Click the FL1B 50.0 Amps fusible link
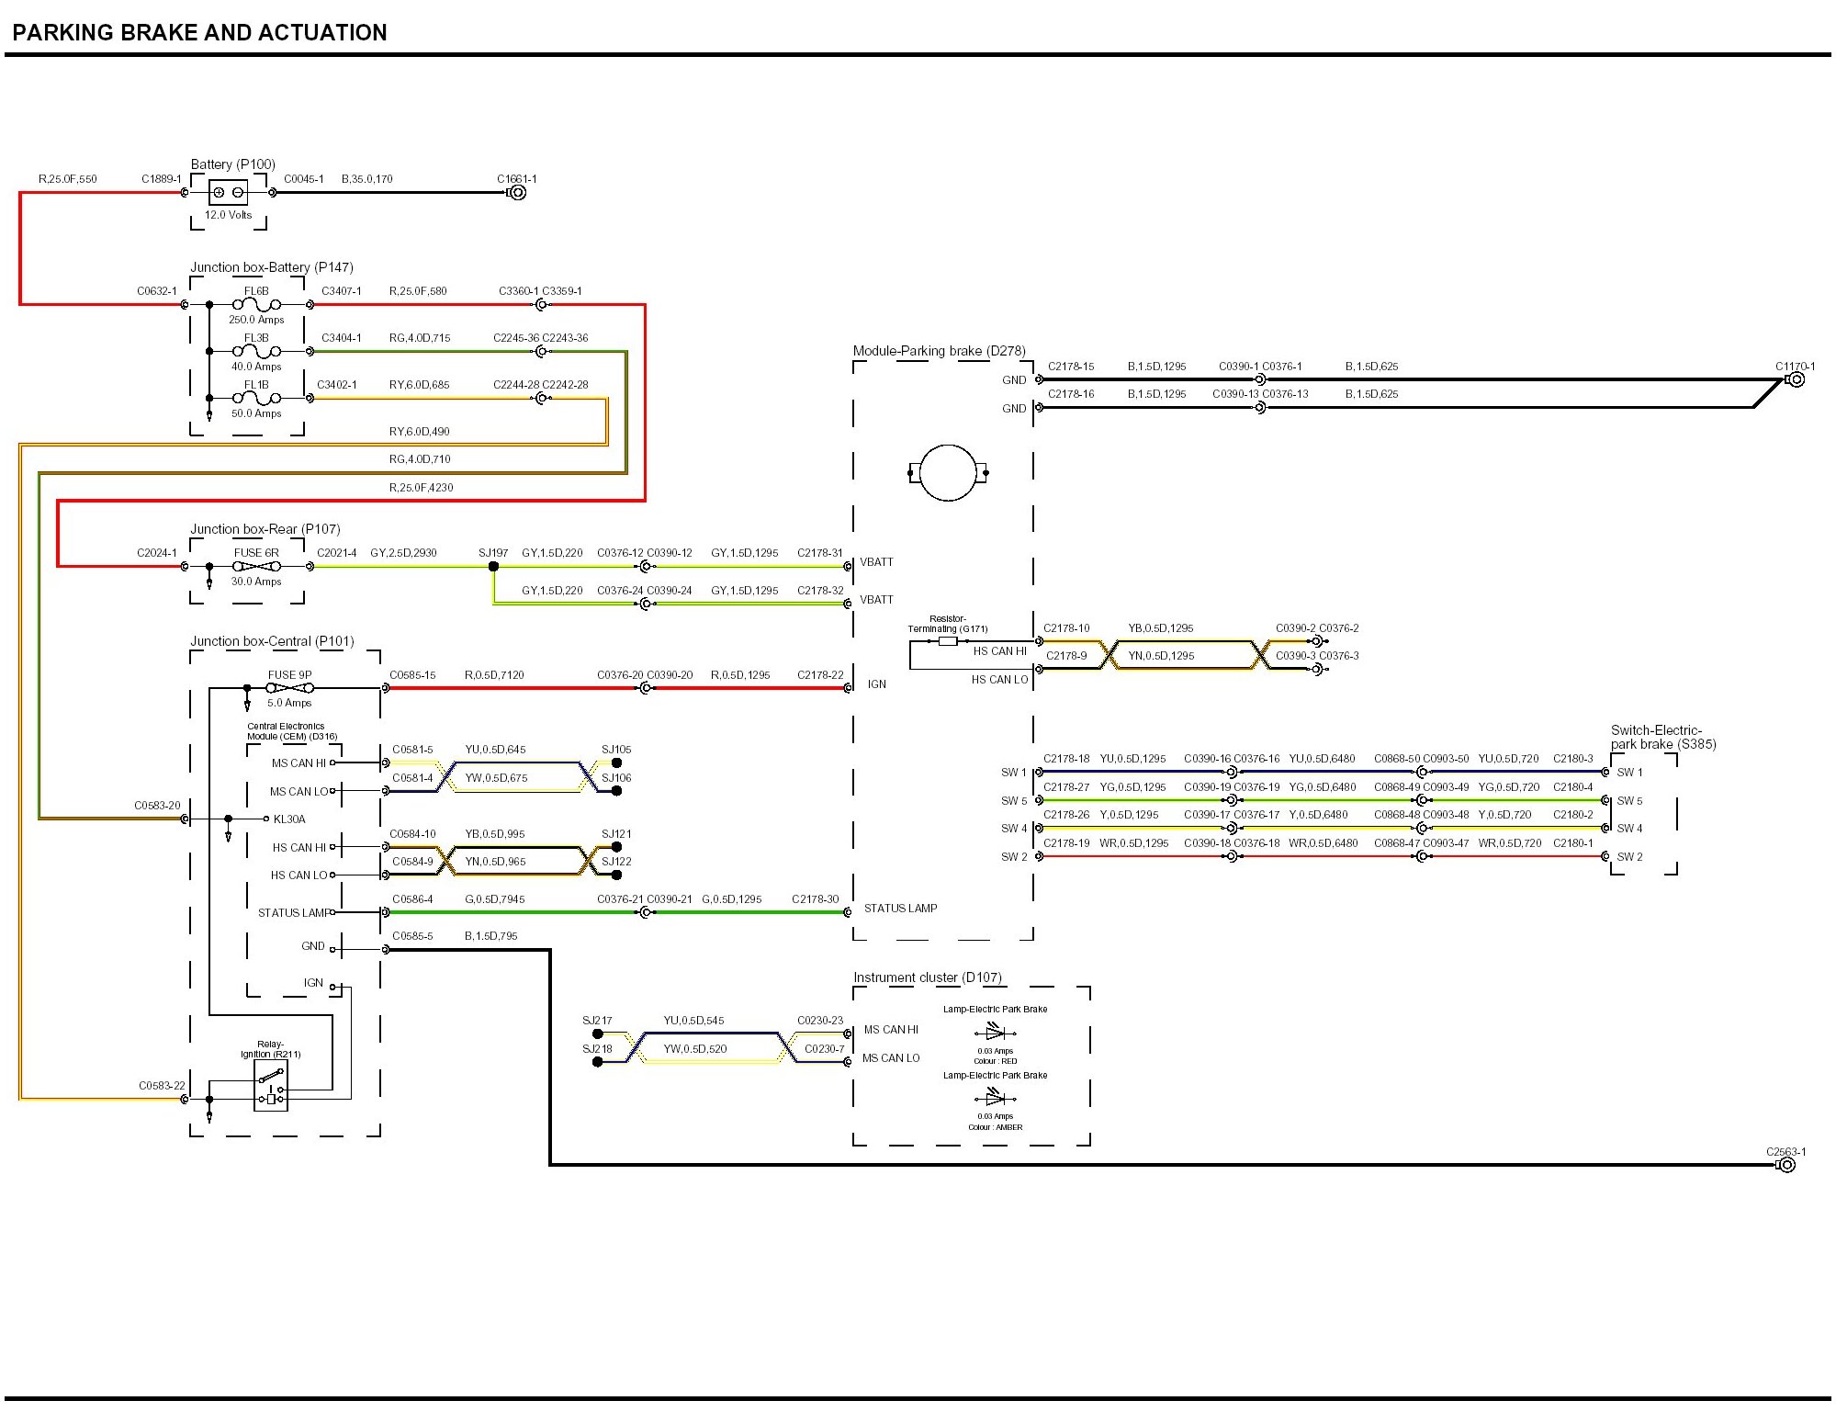1836x1412 pixels. [256, 398]
